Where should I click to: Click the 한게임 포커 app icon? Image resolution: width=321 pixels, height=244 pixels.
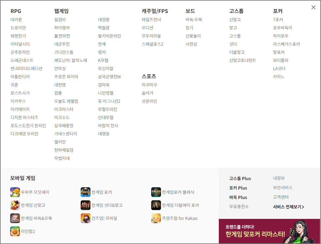(x=86, y=192)
